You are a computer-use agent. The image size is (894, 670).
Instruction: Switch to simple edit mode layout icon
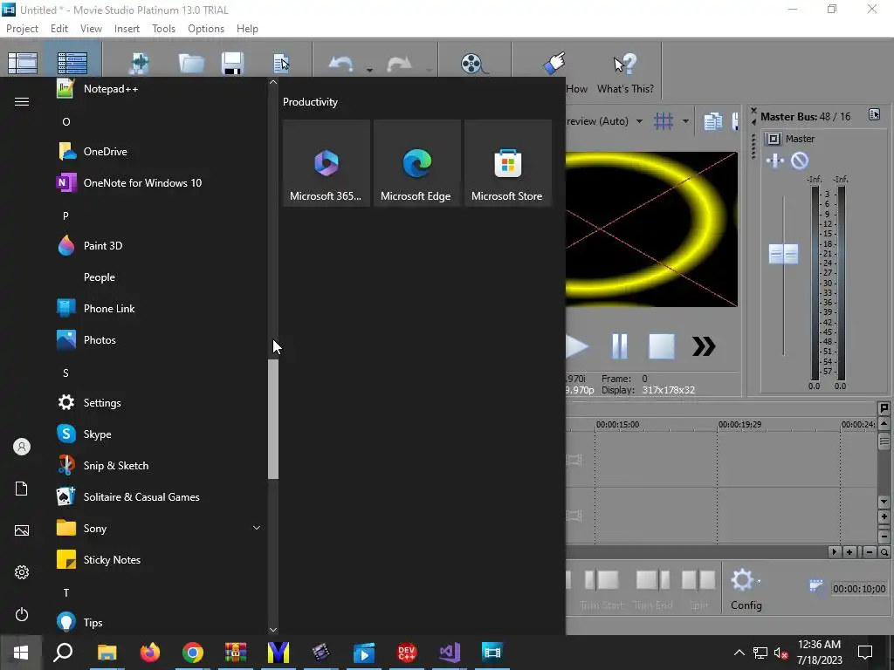click(23, 63)
